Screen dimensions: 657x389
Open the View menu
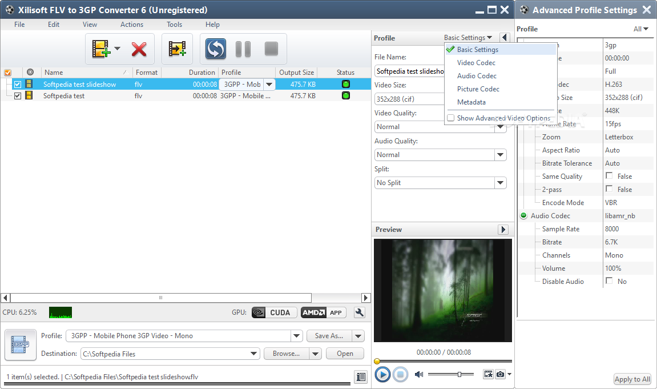coord(90,25)
